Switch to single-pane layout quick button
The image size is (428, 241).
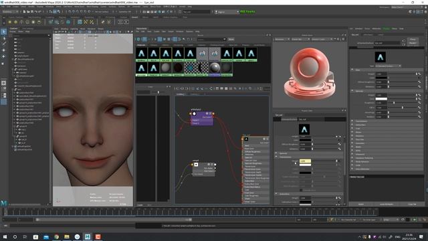point(3,83)
